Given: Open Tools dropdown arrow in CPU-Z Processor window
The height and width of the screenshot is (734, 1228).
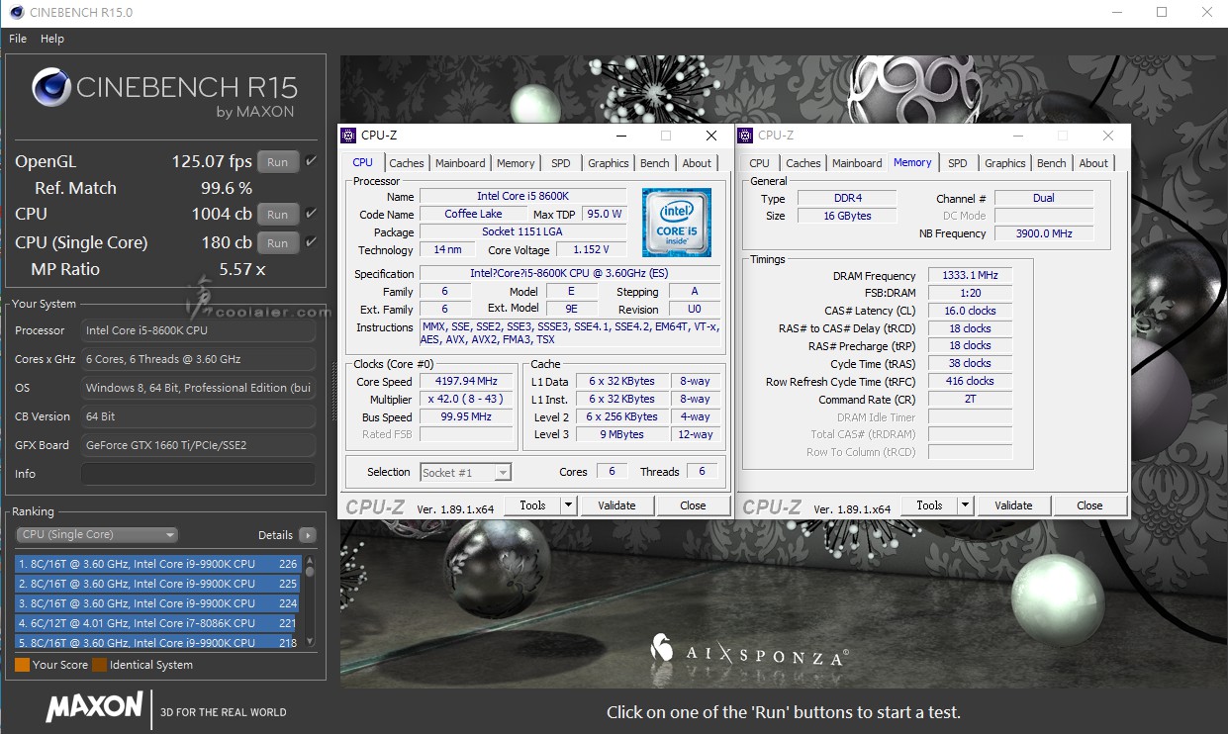Looking at the screenshot, I should (568, 505).
